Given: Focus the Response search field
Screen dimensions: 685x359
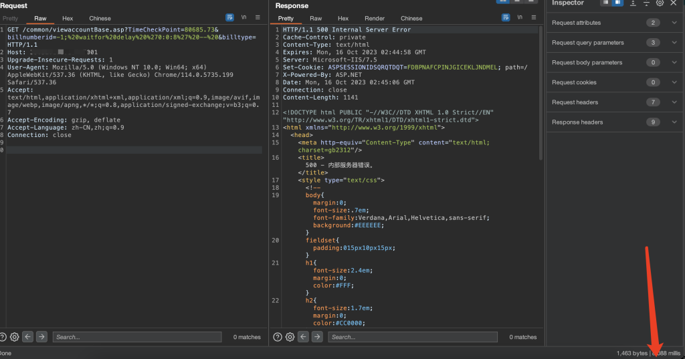Looking at the screenshot, I should click(413, 337).
